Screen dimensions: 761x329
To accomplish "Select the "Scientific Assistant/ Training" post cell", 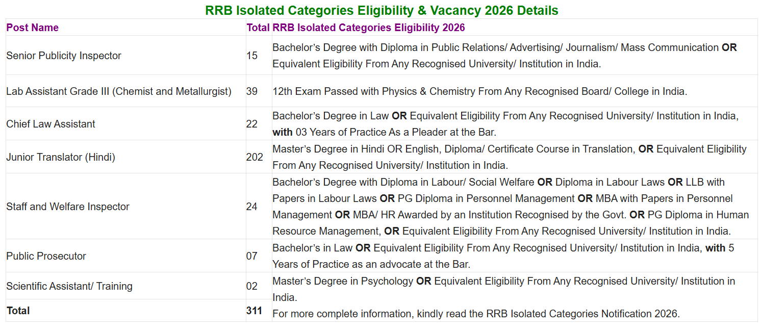I will click(x=69, y=286).
